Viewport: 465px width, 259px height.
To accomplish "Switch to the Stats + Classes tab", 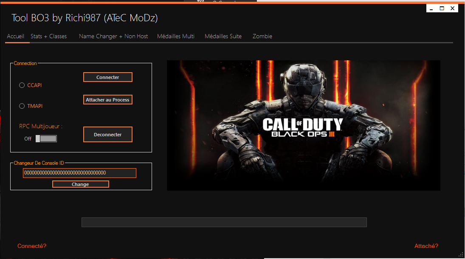I will (x=49, y=36).
